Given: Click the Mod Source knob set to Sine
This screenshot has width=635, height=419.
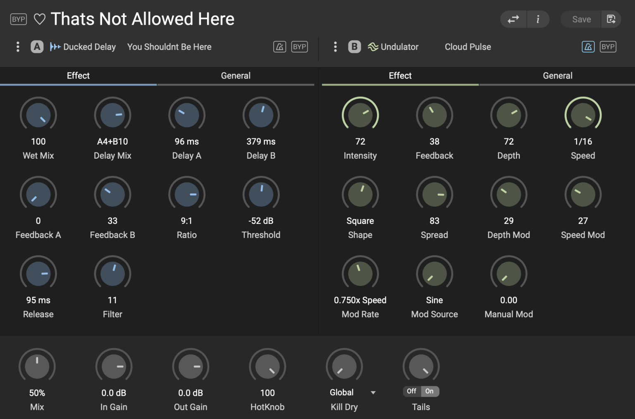Looking at the screenshot, I should [x=434, y=274].
